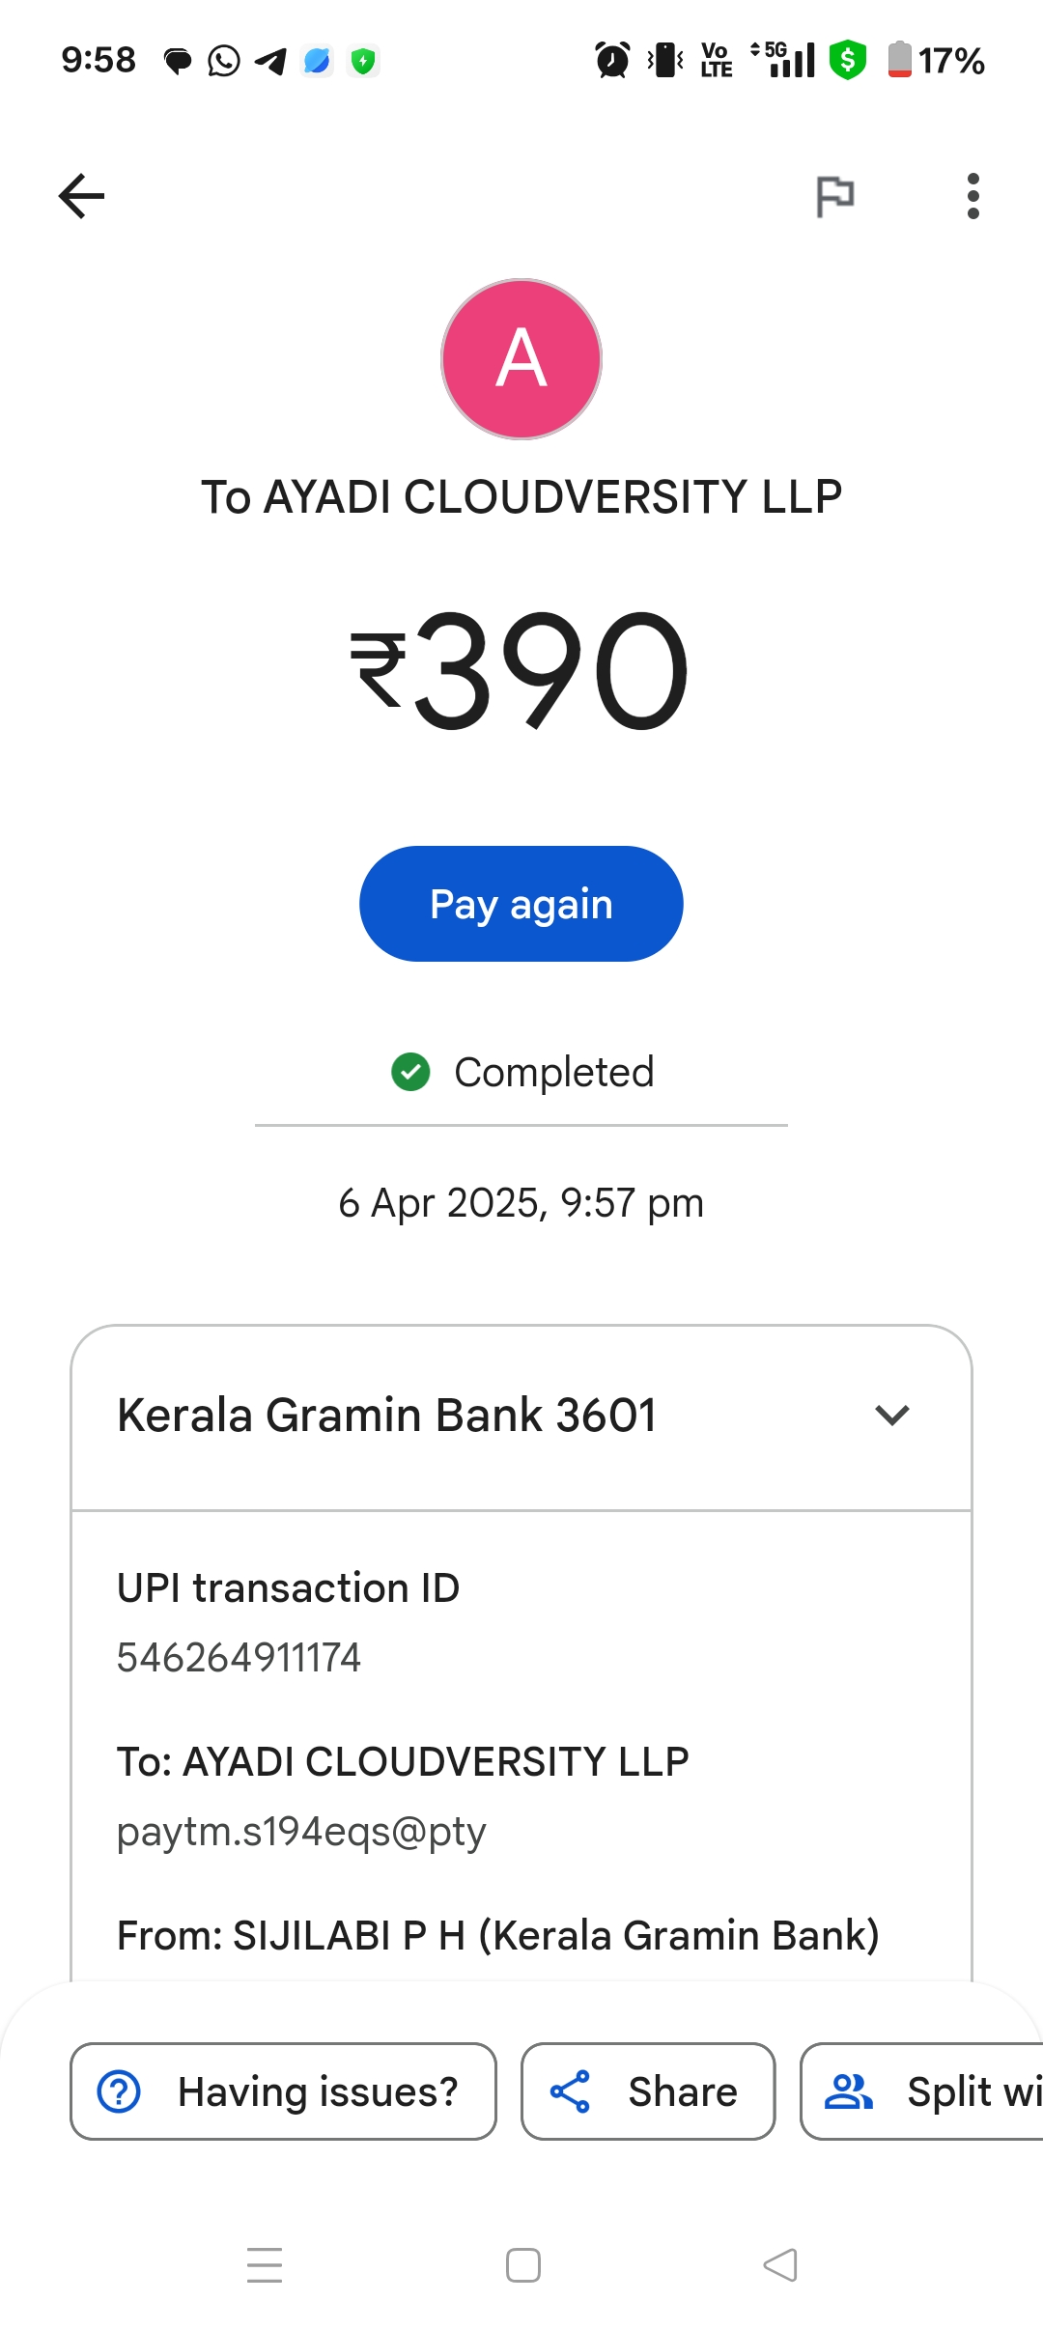Tap the Android home navigation button
The width and height of the screenshot is (1043, 2329).
click(522, 2265)
